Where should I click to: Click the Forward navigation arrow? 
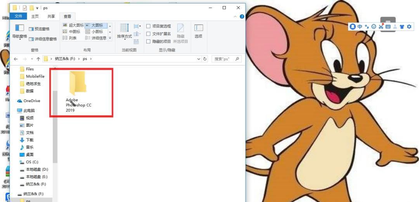(x=24, y=59)
